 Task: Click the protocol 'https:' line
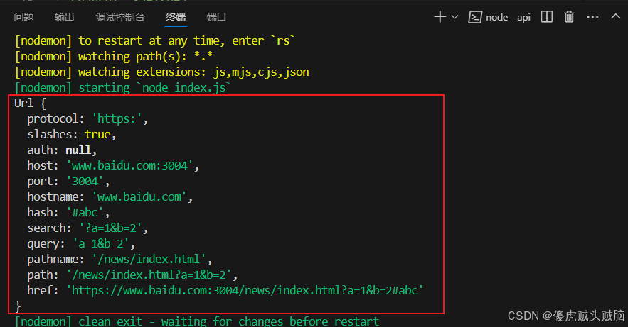point(87,119)
